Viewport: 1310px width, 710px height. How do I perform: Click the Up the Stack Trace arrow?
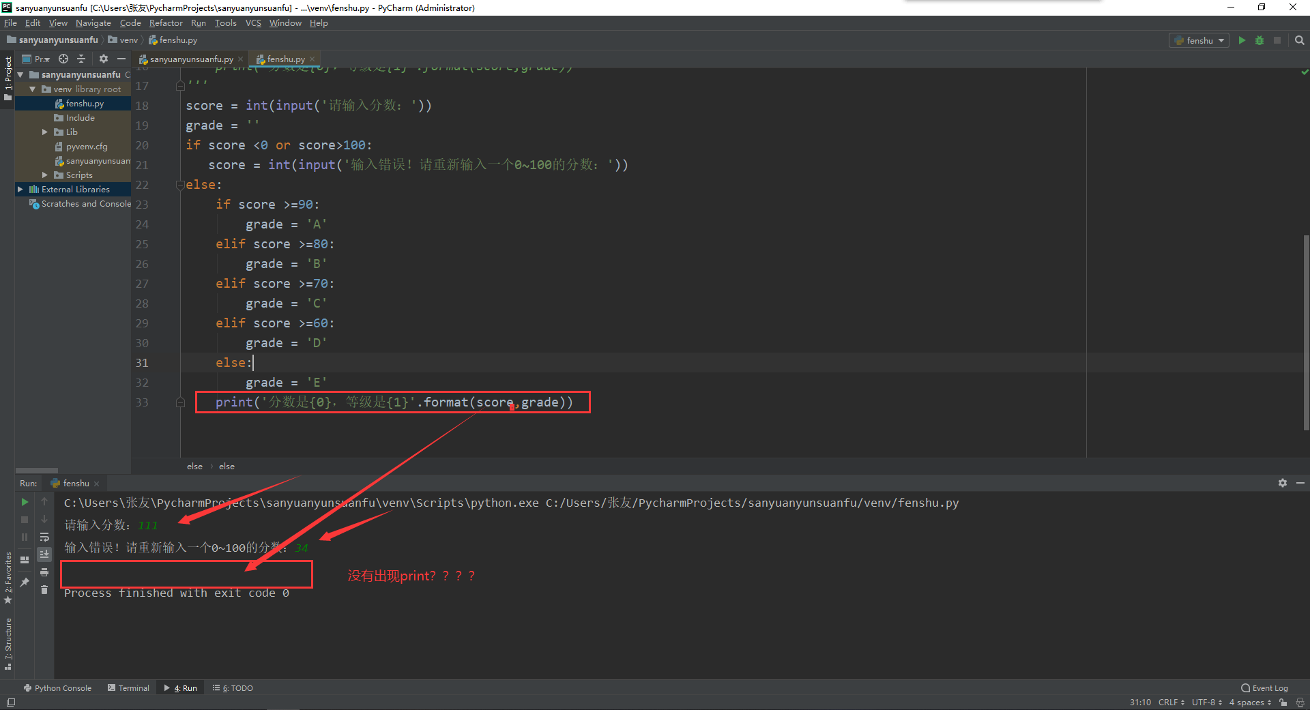tap(44, 502)
